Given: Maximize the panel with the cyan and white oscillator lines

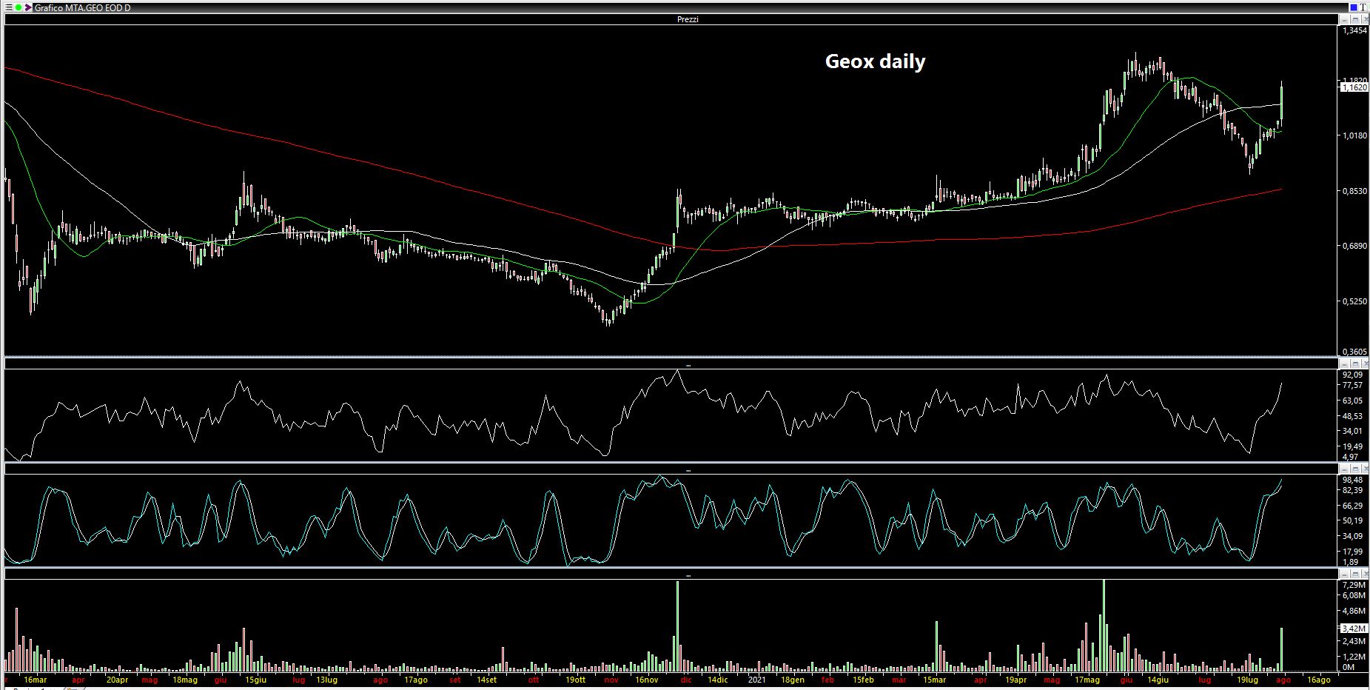Looking at the screenshot, I should (x=1355, y=469).
